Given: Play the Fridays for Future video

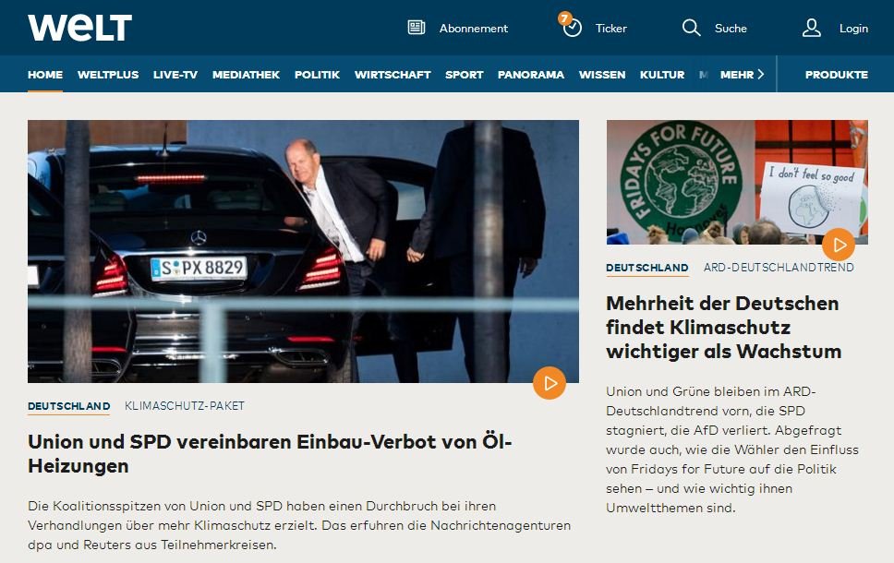Looking at the screenshot, I should click(839, 245).
